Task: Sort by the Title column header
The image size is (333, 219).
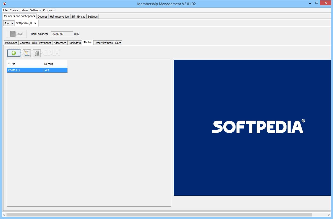Action: [25, 64]
